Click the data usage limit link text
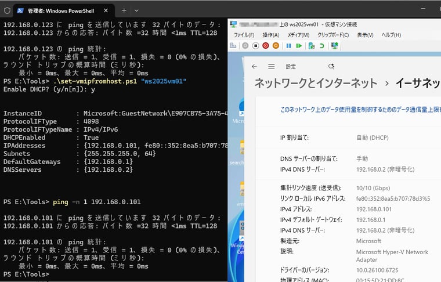The height and width of the screenshot is (282, 441). [x=360, y=110]
